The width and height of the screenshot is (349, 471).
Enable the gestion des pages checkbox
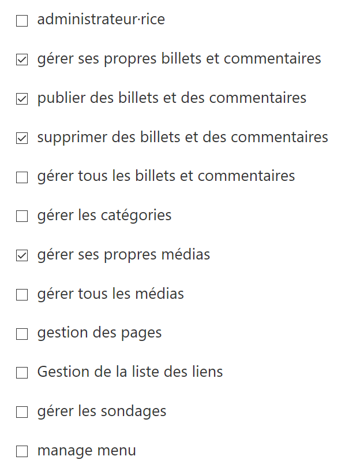tap(22, 334)
